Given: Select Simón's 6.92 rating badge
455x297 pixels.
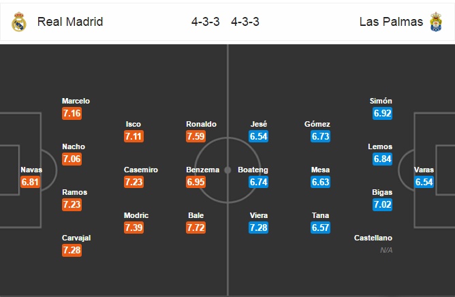Looking at the screenshot, I should (382, 113).
